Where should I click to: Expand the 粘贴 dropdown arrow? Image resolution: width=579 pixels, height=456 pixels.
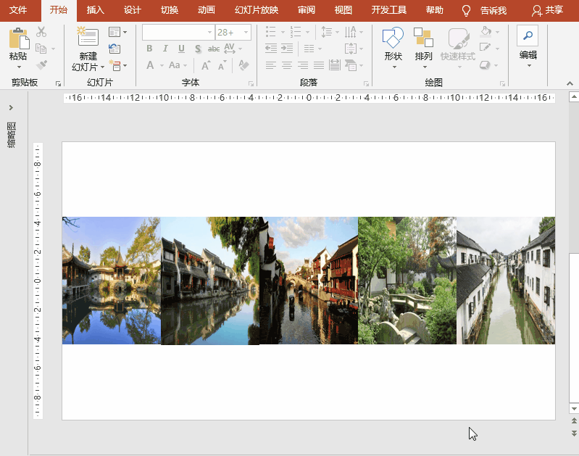[19, 67]
